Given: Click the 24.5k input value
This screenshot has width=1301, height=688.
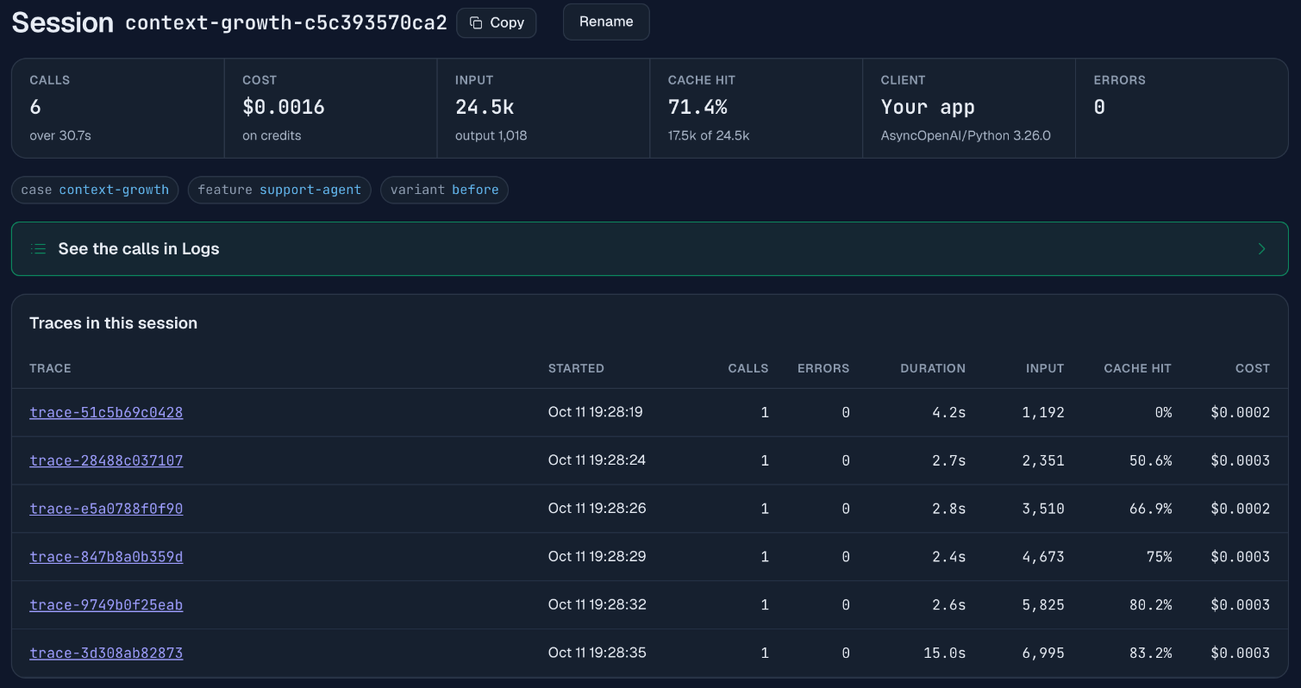Looking at the screenshot, I should [485, 108].
